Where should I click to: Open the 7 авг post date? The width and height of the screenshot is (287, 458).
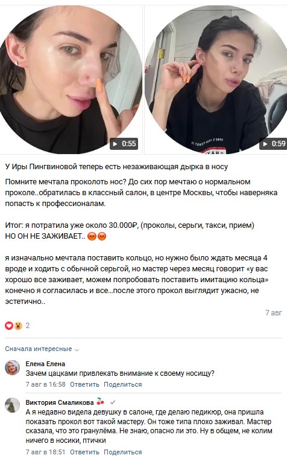(274, 313)
